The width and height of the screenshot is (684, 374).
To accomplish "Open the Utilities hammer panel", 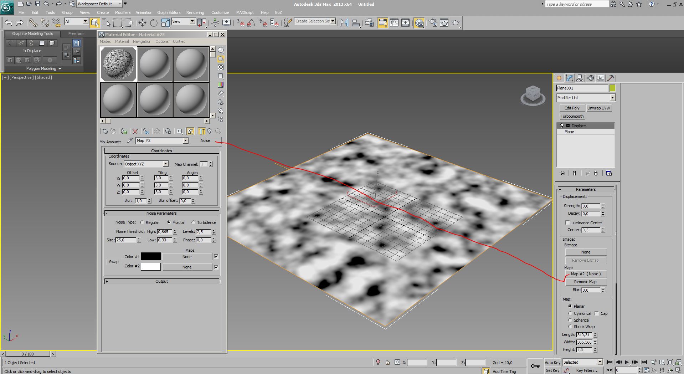I will point(611,78).
